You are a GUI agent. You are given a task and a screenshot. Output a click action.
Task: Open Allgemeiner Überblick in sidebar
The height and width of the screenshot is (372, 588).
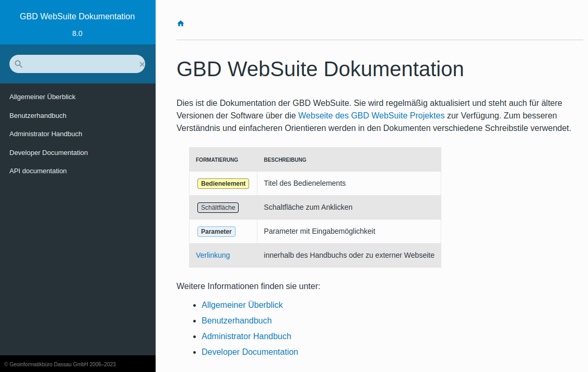[42, 97]
